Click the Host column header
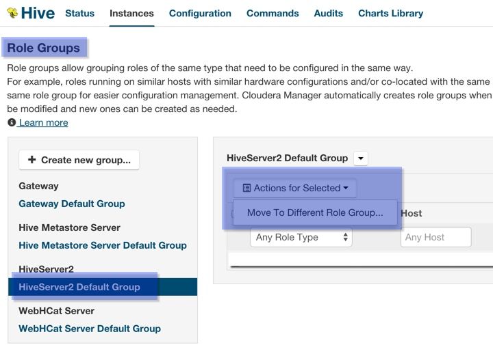The height and width of the screenshot is (345, 493). [411, 213]
